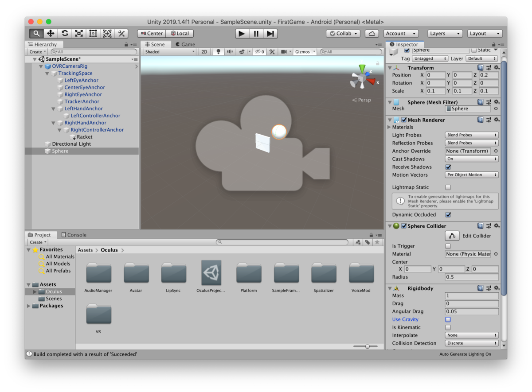Disable Sphere Collider component checkbox
Screen dimensions: 532x392
click(404, 226)
